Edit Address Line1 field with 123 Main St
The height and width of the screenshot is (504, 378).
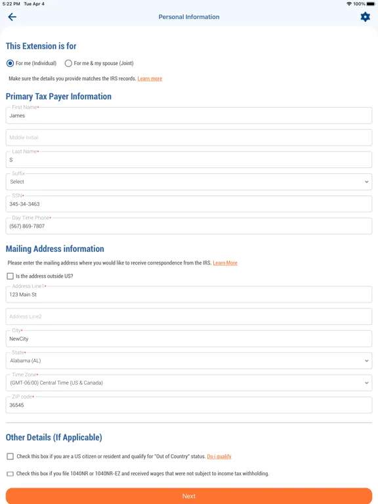(x=189, y=295)
